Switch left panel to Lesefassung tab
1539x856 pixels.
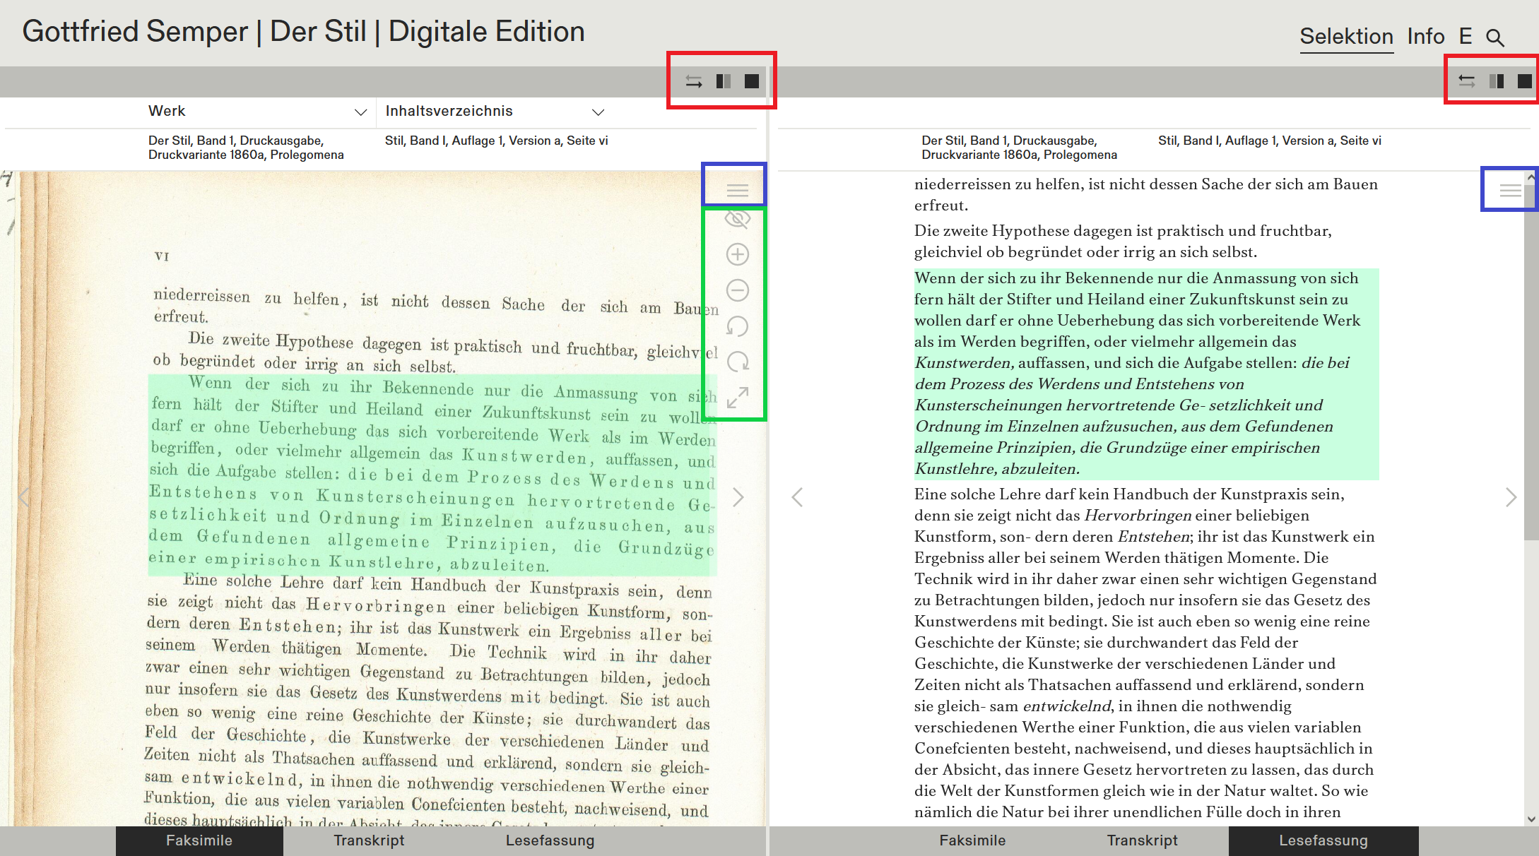550,840
